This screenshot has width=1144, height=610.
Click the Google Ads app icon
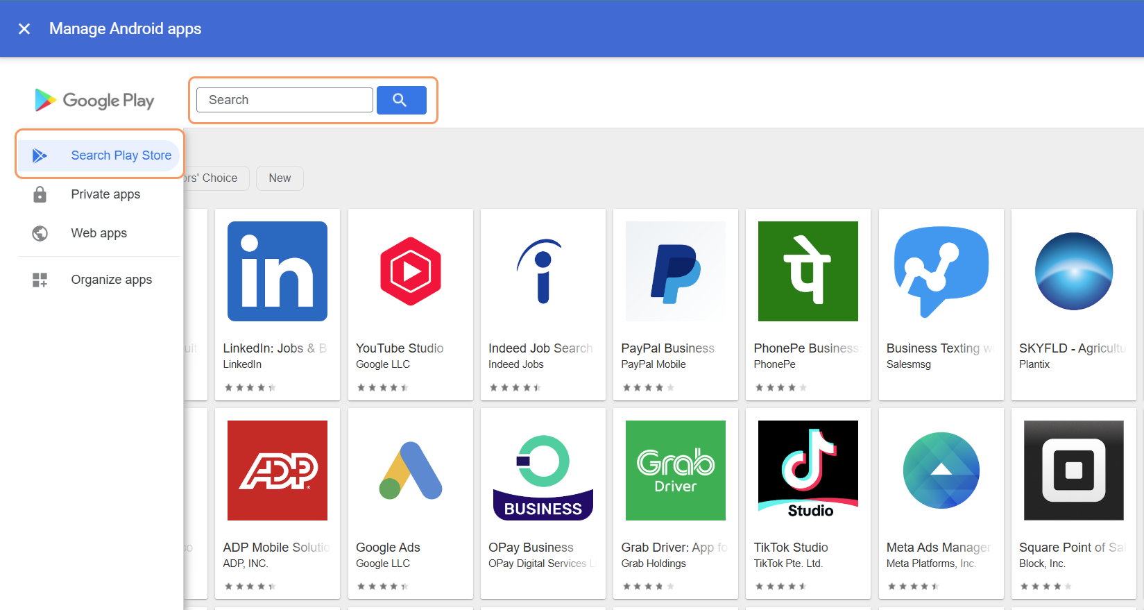pos(410,470)
